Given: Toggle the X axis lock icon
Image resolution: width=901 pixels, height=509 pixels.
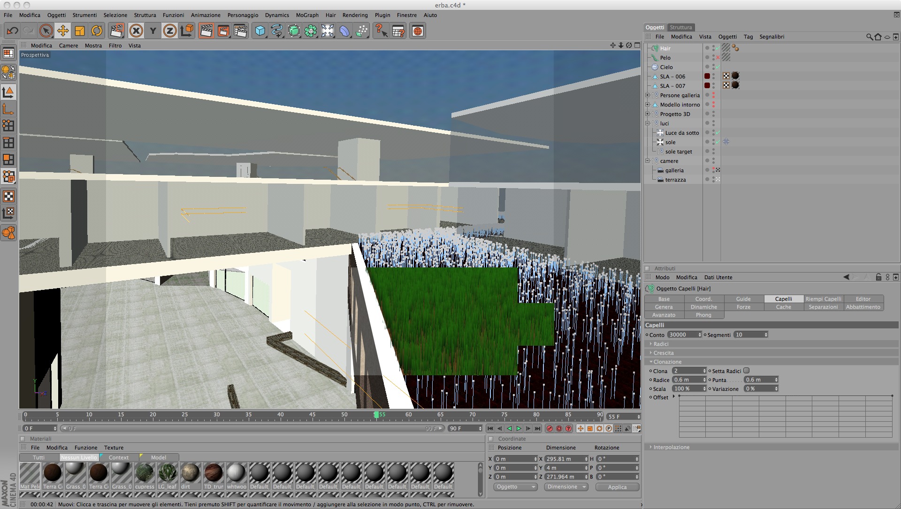Looking at the screenshot, I should click(x=136, y=31).
